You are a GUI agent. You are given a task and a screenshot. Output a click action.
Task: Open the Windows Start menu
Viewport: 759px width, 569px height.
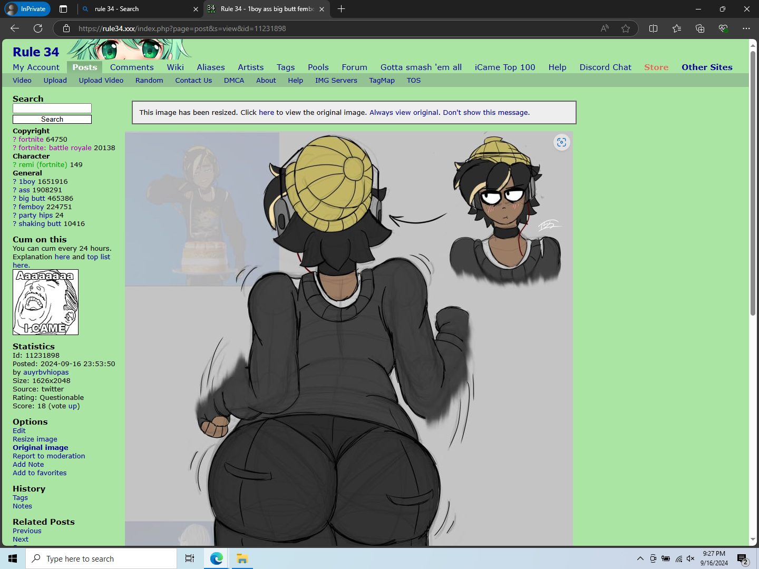click(13, 558)
